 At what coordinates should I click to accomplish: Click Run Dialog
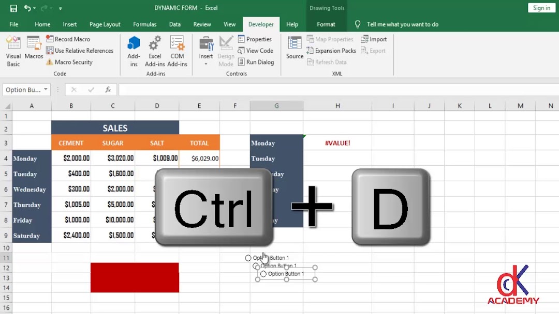[x=256, y=62]
